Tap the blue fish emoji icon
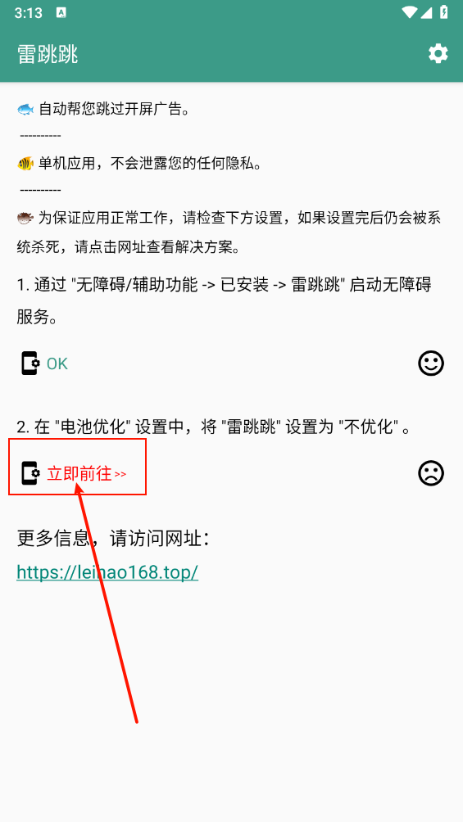 tap(25, 109)
